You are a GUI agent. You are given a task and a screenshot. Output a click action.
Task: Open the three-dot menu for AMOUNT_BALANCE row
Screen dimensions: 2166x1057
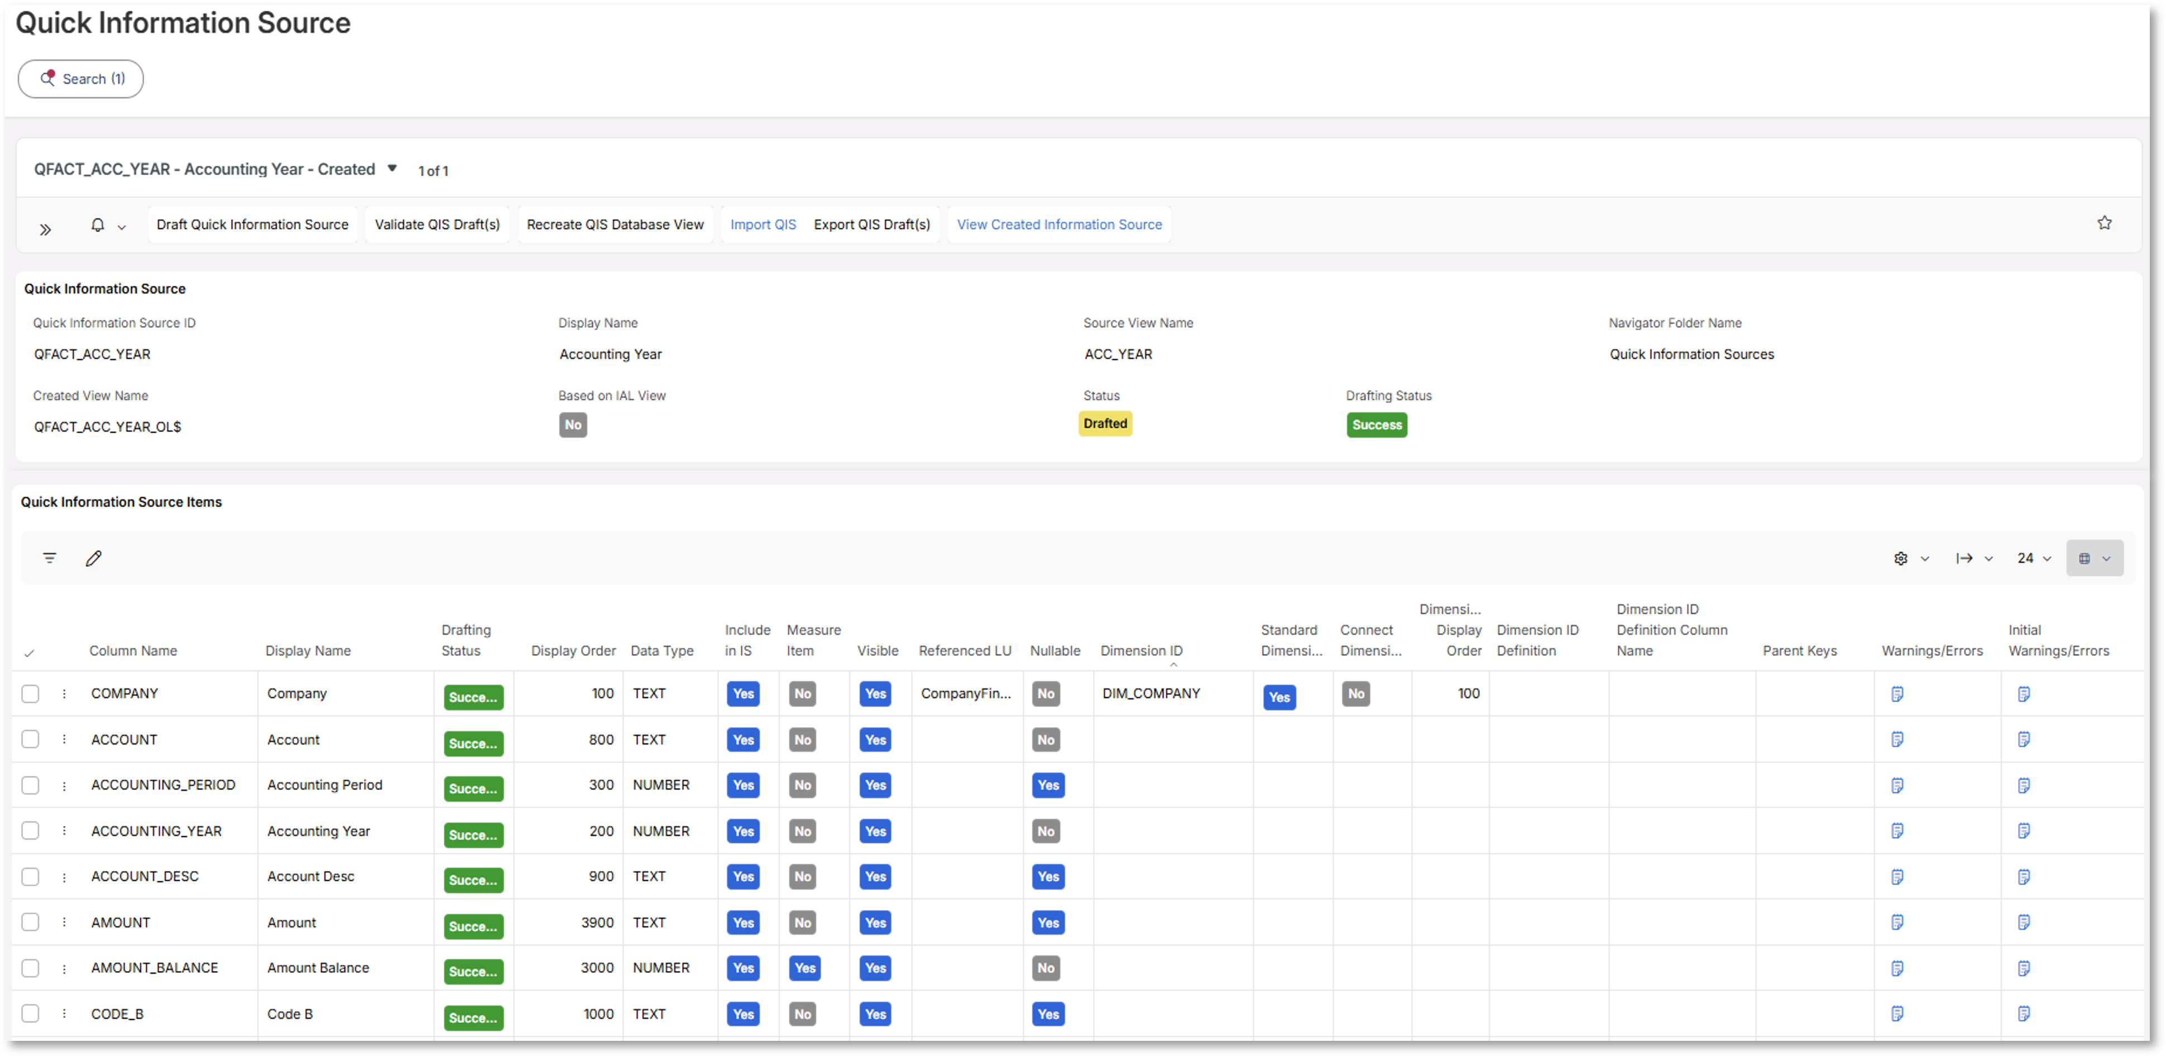point(64,969)
